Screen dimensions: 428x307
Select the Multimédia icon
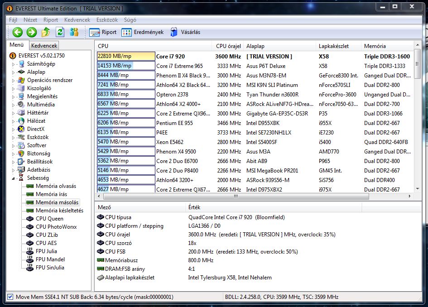point(21,105)
